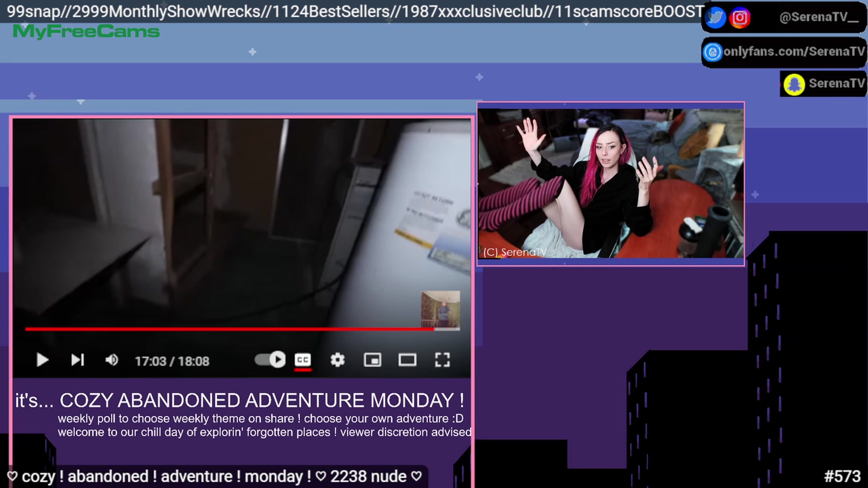The height and width of the screenshot is (488, 868).
Task: Click the COZY ABANDONED ADVENTURE MONDAY heading
Action: coord(262,400)
